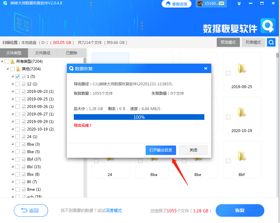
Task: Click the 100% progress bar
Action: (139, 117)
